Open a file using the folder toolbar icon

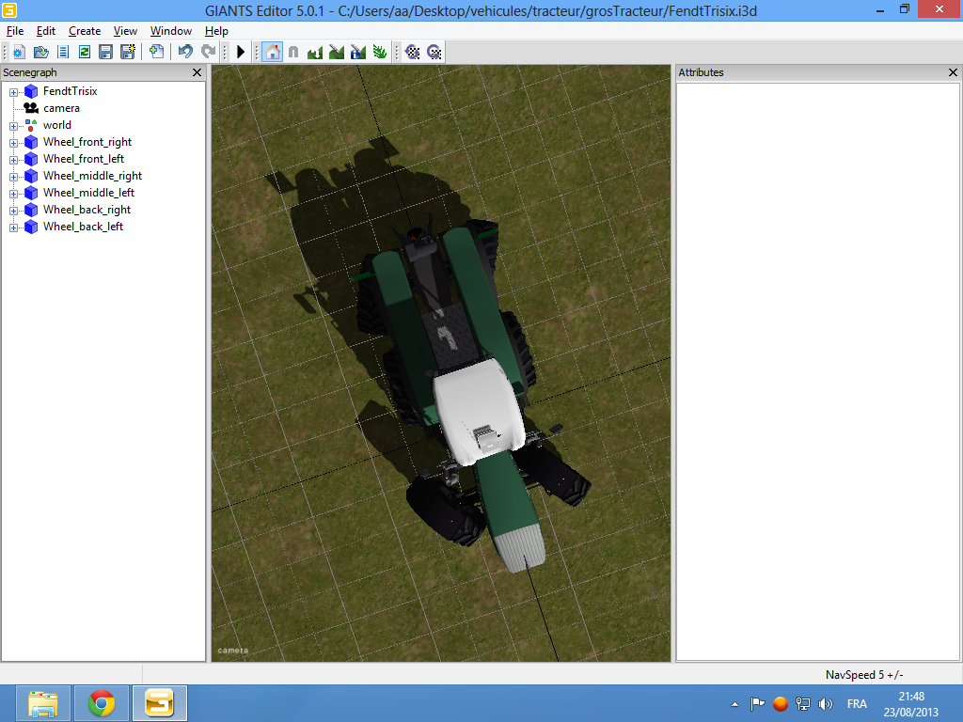[41, 53]
